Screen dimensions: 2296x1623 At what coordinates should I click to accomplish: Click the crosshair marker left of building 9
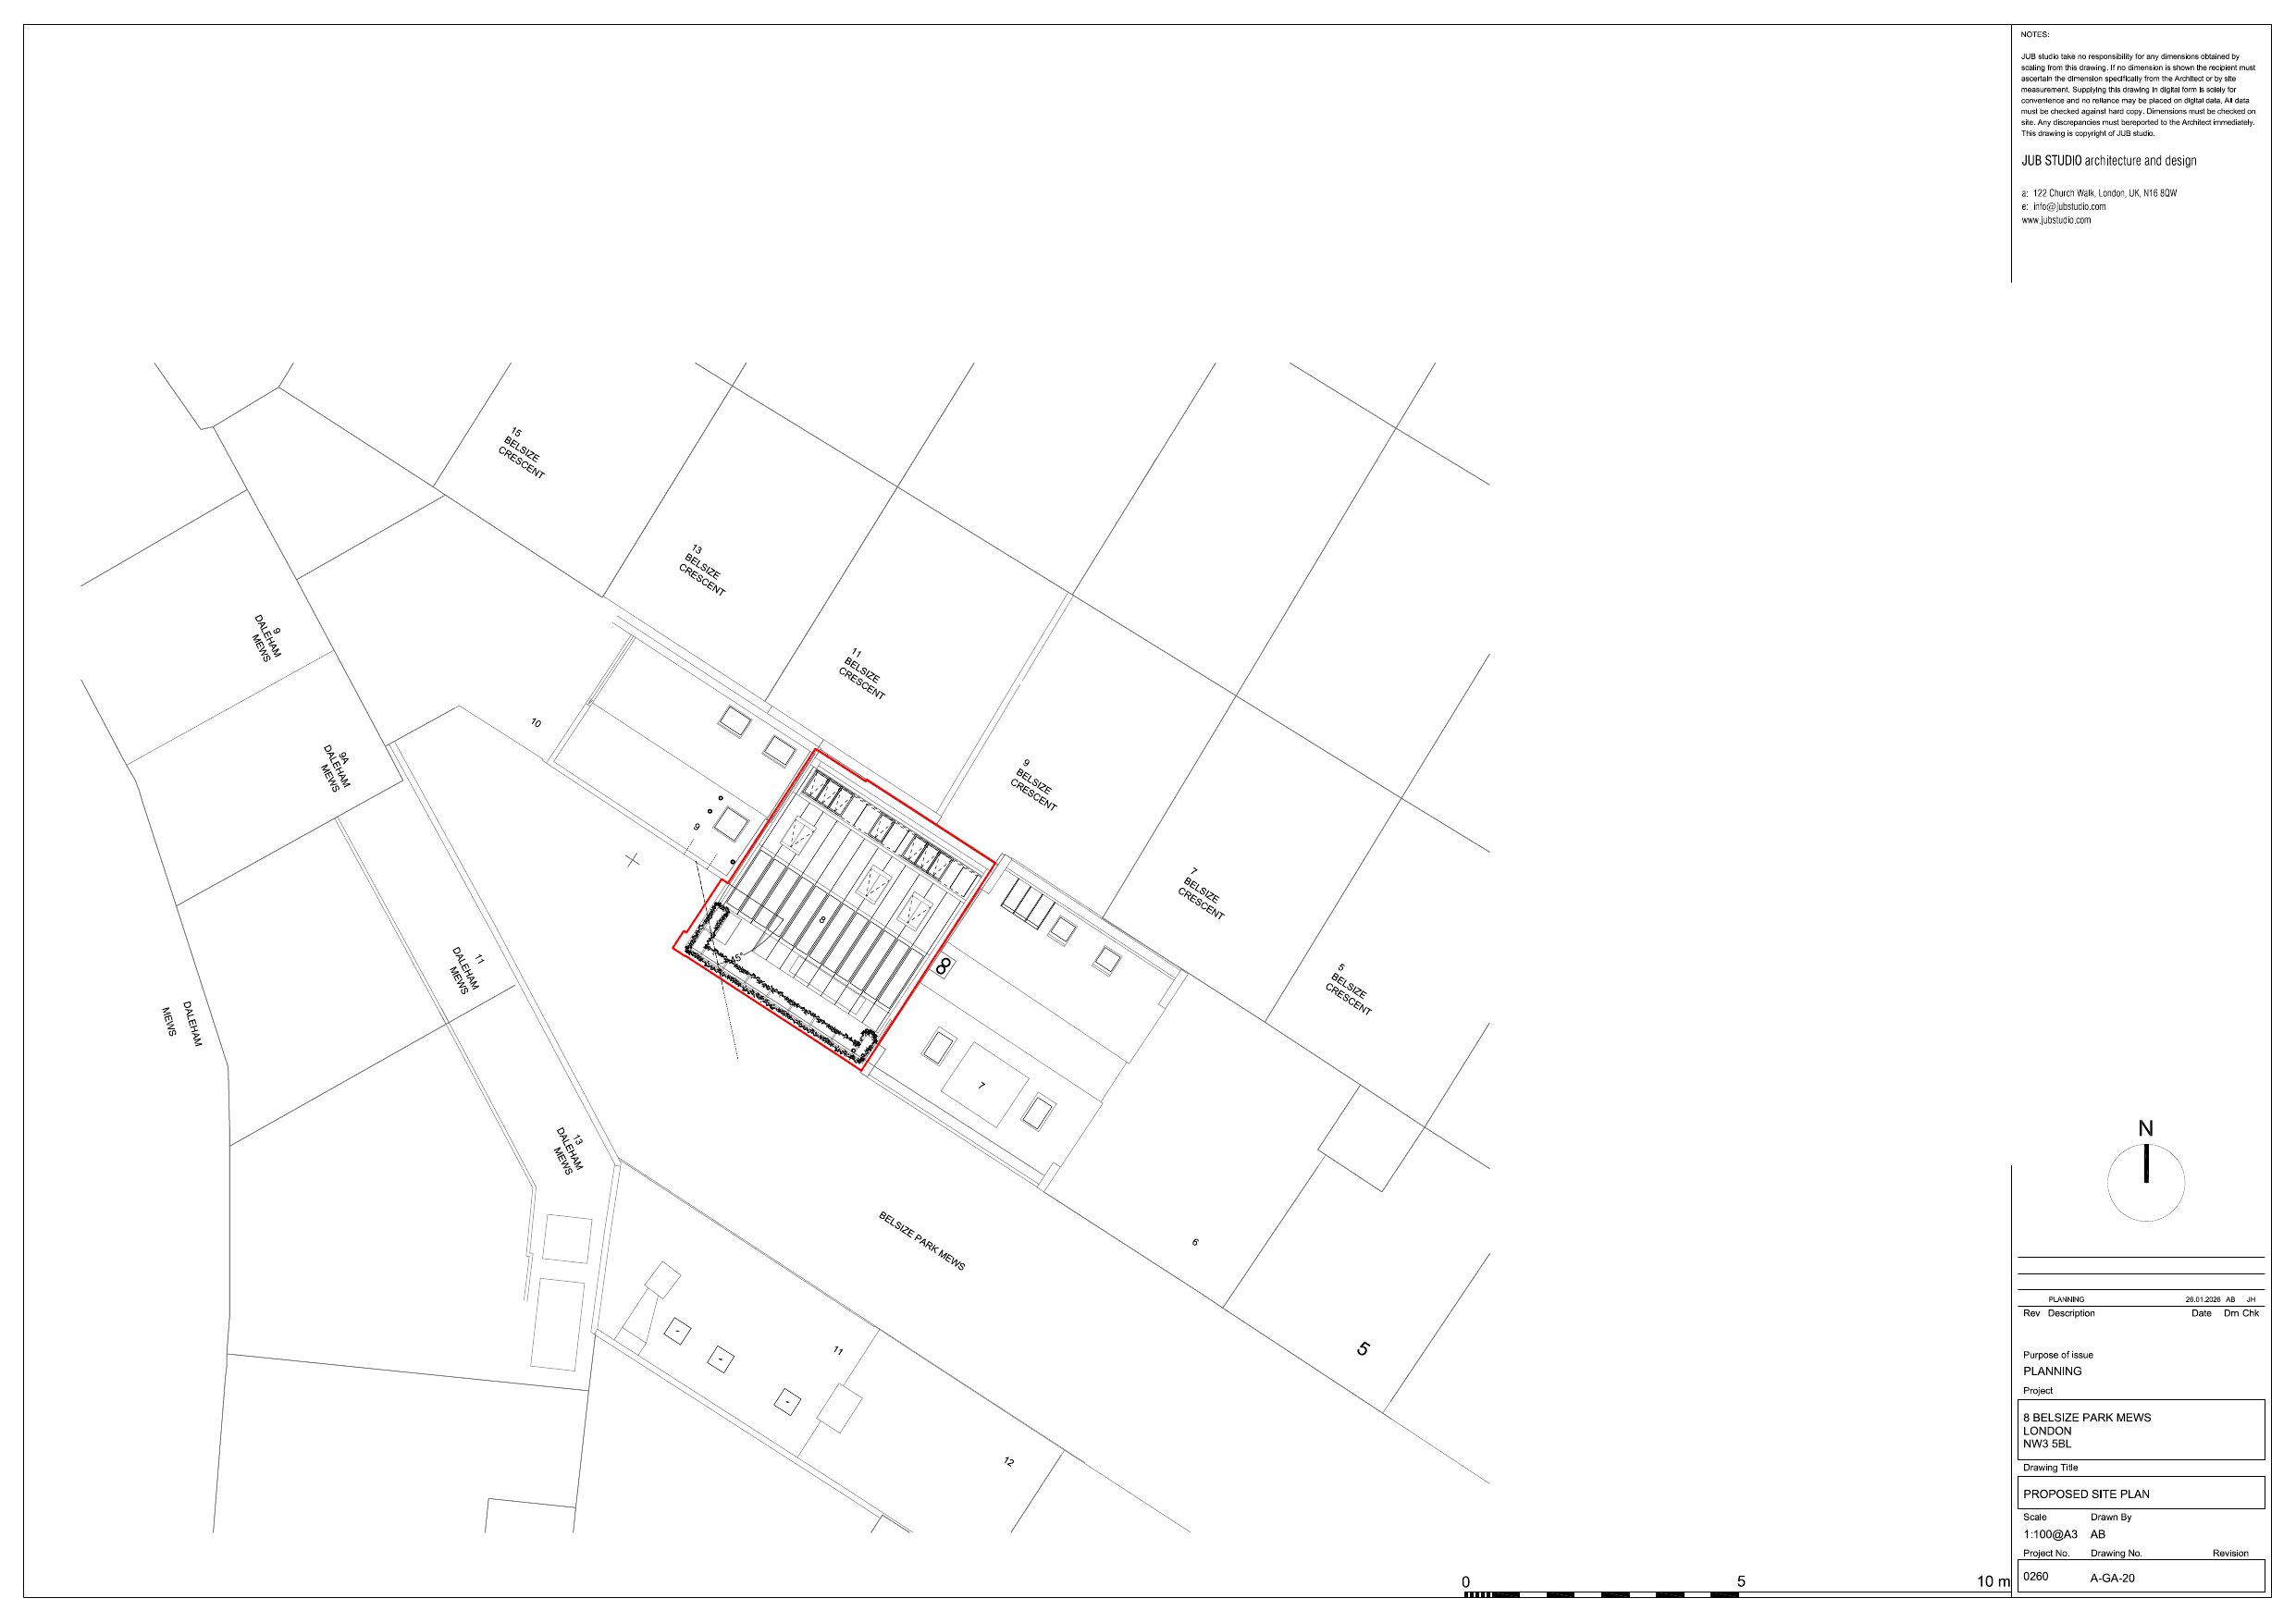click(x=632, y=859)
